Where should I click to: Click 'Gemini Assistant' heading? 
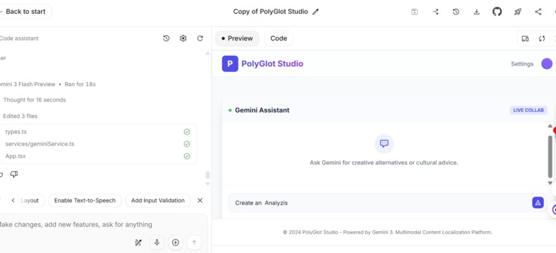262,110
